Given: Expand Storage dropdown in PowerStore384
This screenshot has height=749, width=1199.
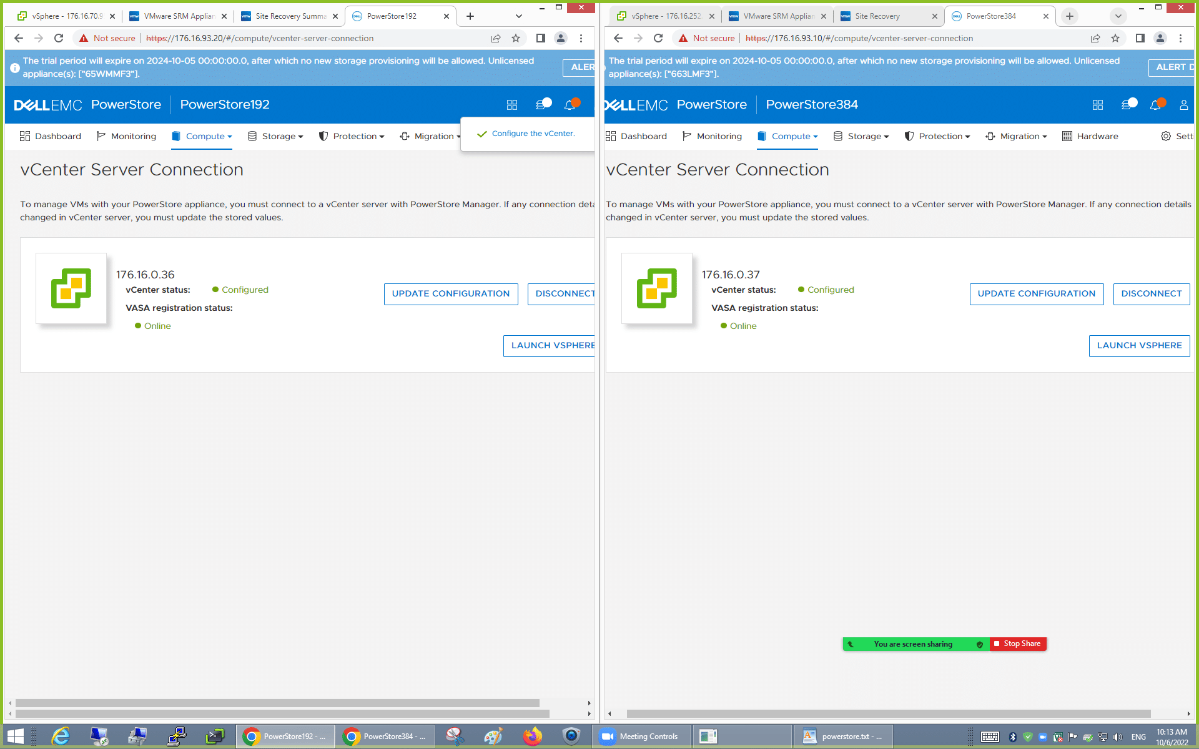Looking at the screenshot, I should tap(861, 136).
